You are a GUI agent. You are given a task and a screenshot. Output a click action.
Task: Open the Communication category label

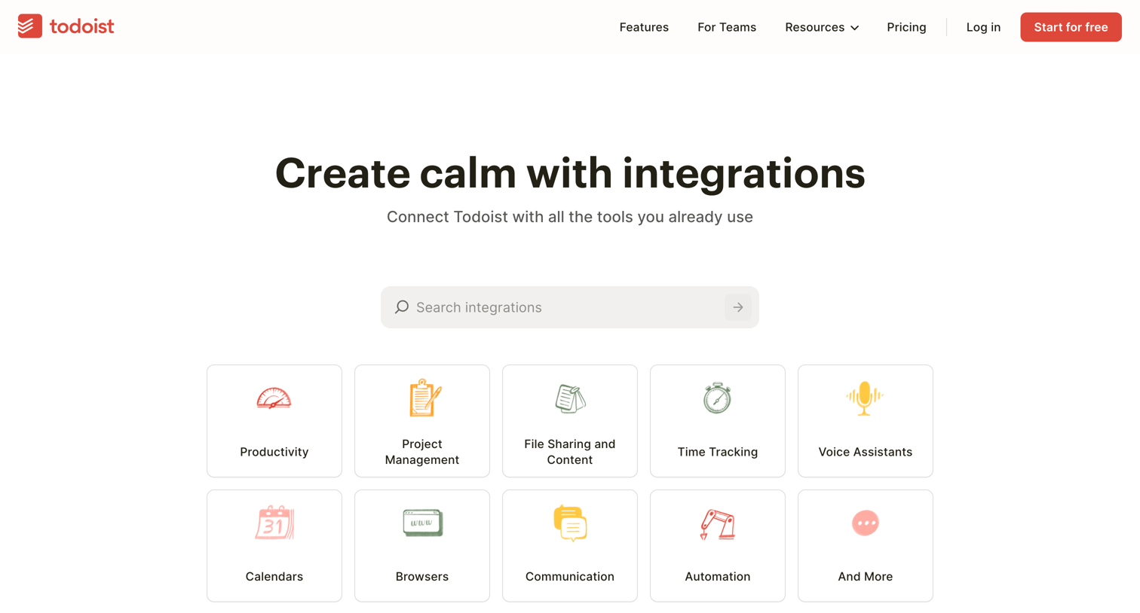(570, 577)
